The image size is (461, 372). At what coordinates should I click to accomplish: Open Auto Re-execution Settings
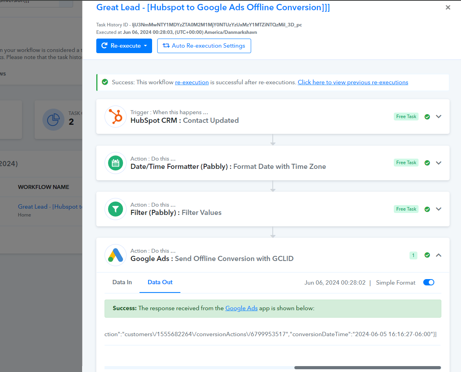coord(204,46)
